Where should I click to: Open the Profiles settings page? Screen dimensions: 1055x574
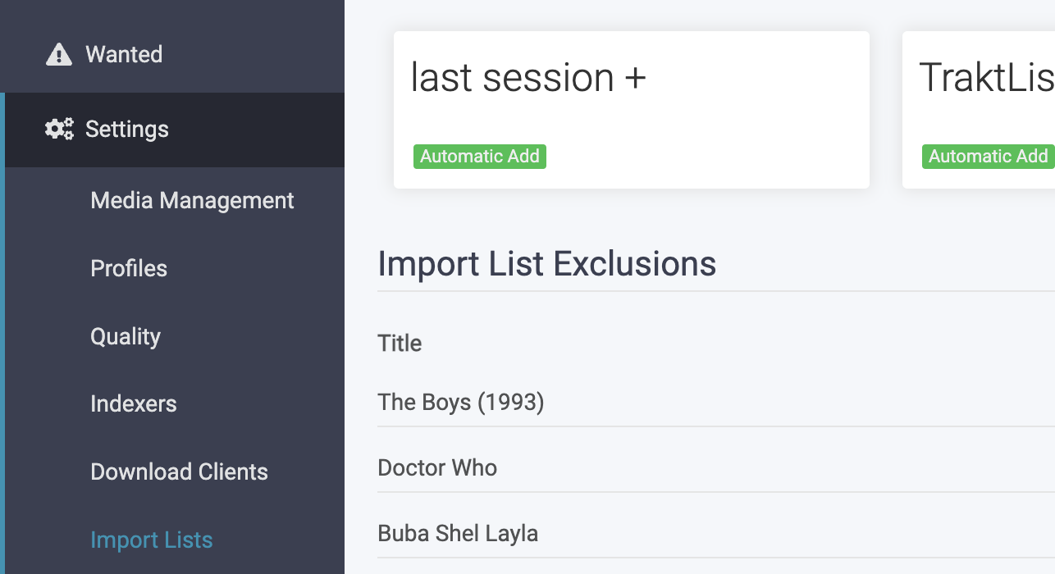coord(129,269)
